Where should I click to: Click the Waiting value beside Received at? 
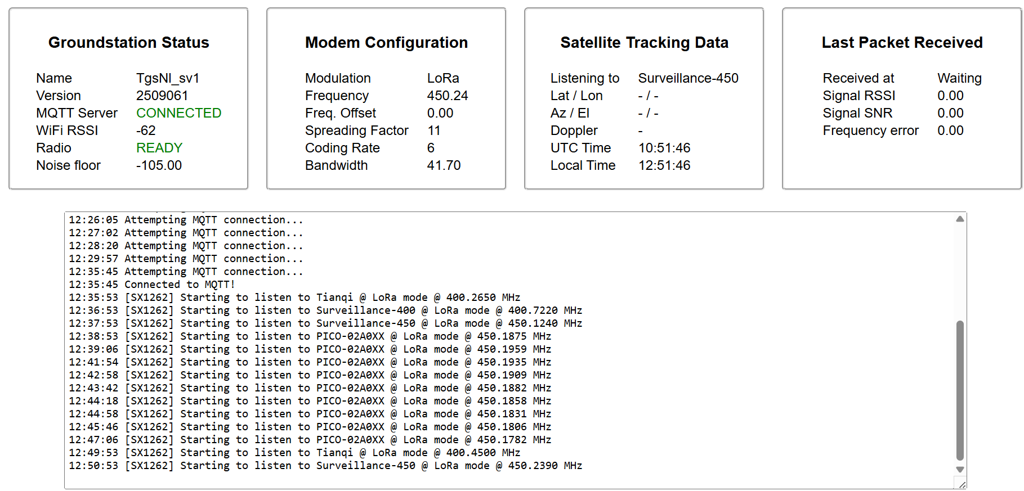pyautogui.click(x=959, y=78)
